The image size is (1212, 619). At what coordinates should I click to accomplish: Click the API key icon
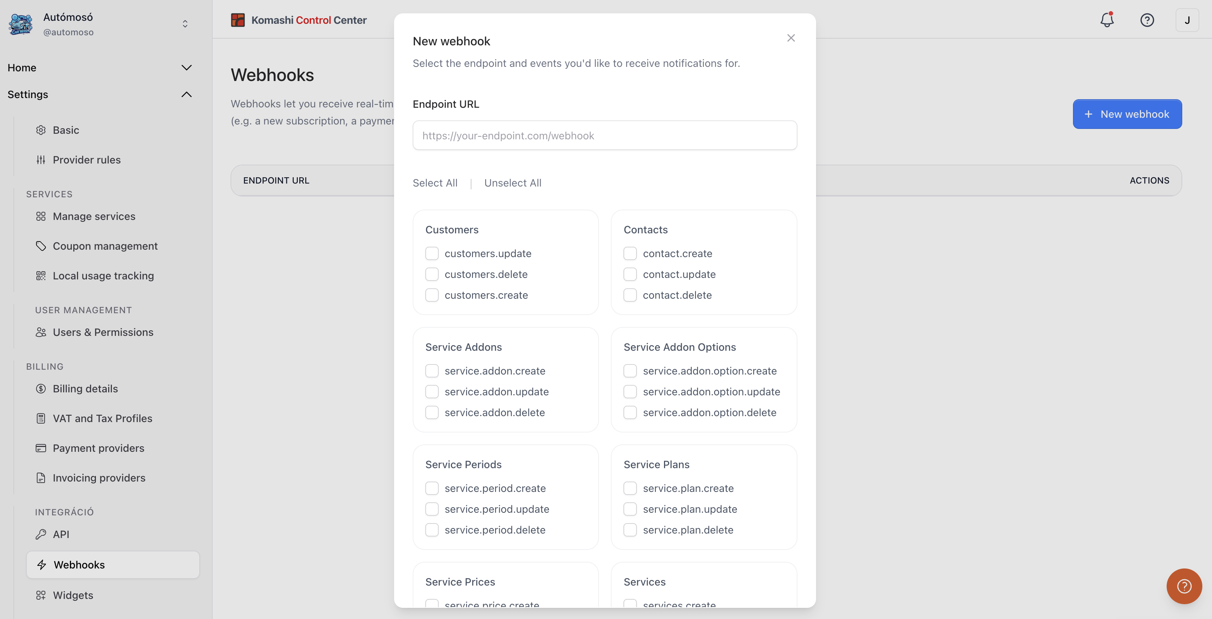tap(41, 534)
